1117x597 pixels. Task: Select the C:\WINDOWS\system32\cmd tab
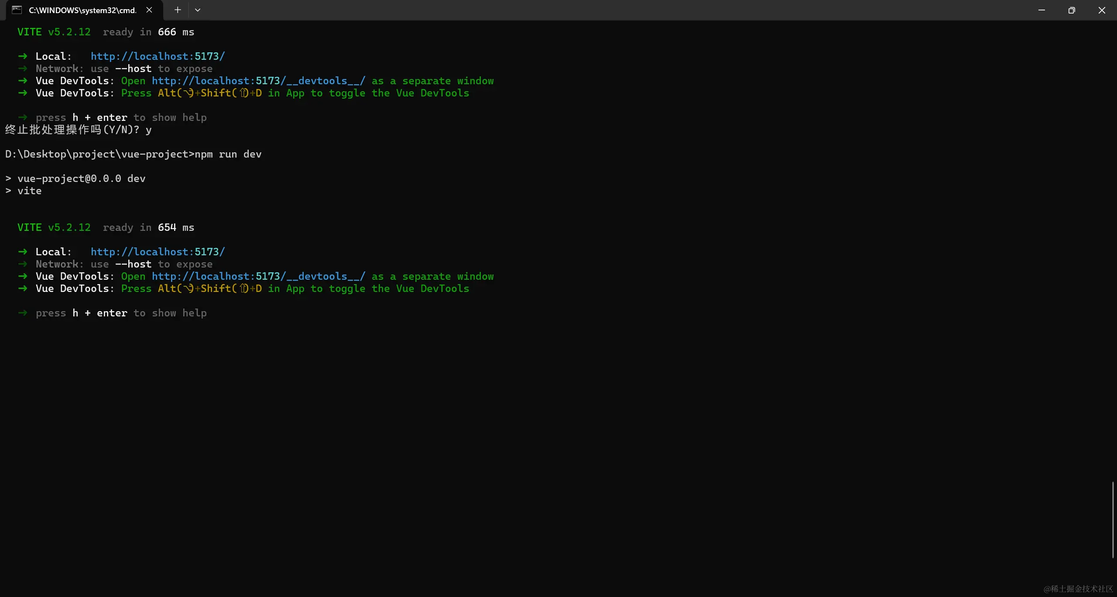(82, 10)
